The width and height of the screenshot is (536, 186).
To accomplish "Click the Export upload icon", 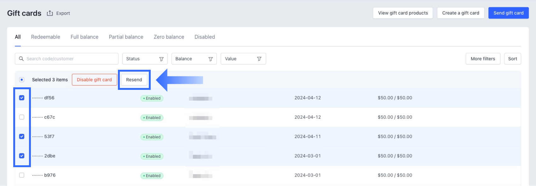I will pyautogui.click(x=50, y=13).
